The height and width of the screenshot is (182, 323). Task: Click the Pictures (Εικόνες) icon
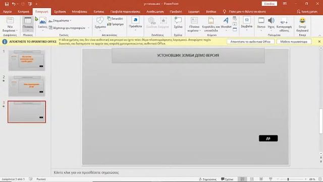[42, 20]
